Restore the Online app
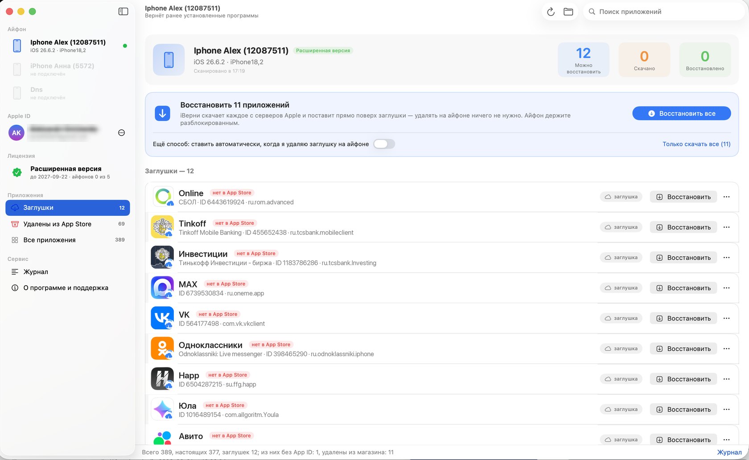This screenshot has width=749, height=460. [683, 197]
